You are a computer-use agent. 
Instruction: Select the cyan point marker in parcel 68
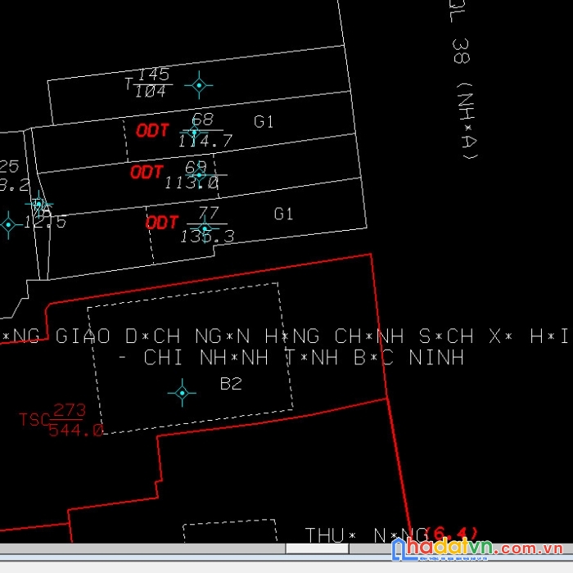[194, 132]
